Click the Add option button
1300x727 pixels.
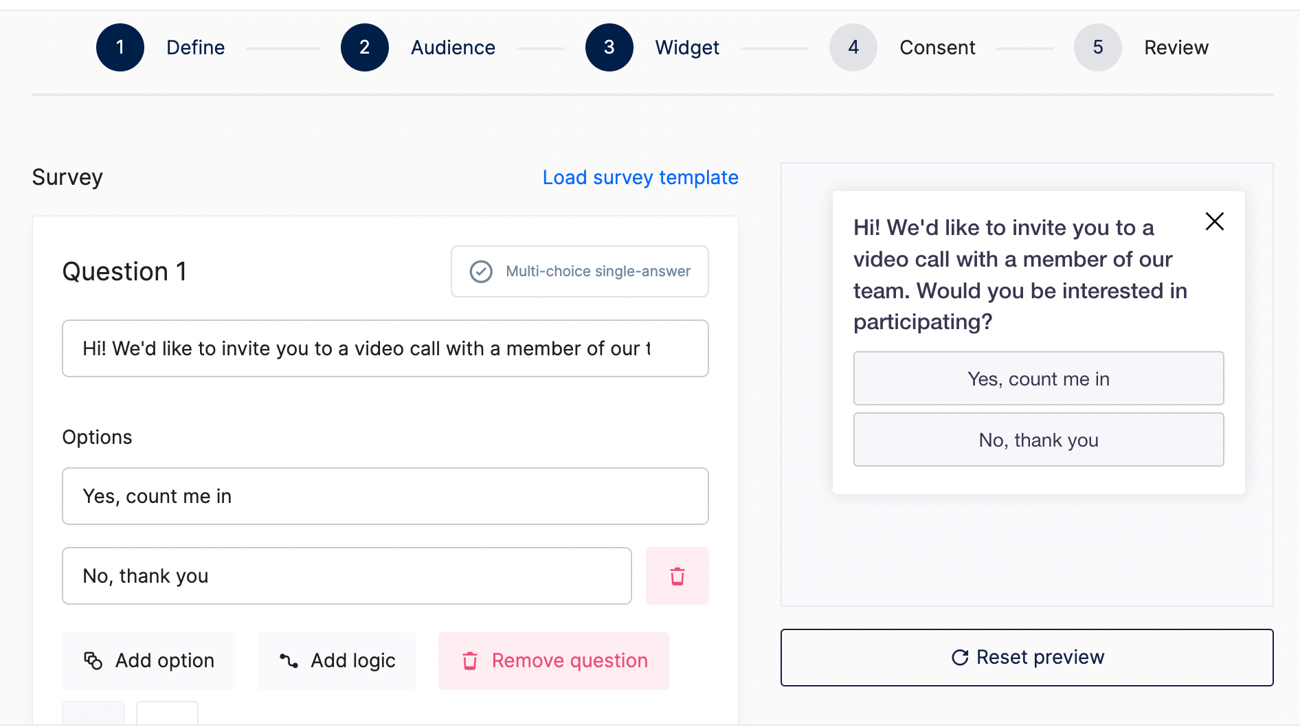[148, 660]
